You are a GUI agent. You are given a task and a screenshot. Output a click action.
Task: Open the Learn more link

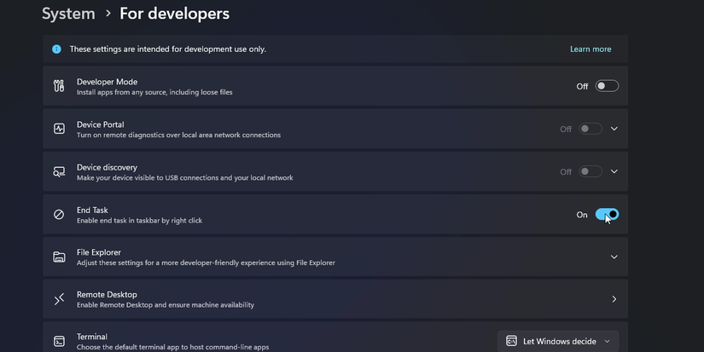click(591, 49)
